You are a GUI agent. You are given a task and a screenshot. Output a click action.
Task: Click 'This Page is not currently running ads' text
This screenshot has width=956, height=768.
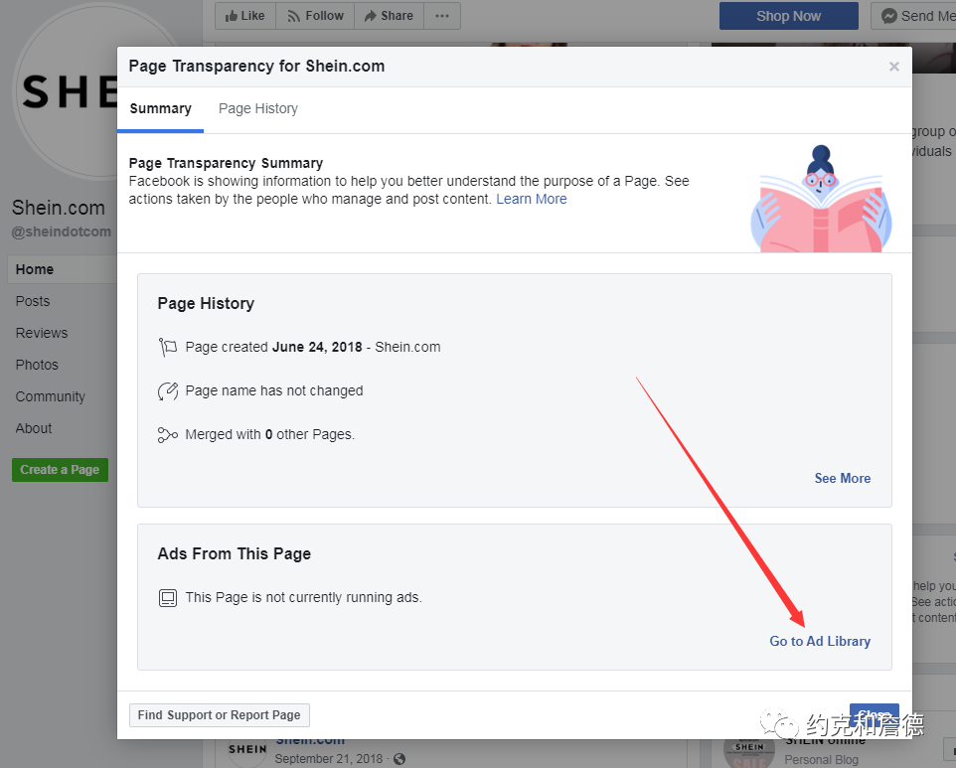[x=304, y=597]
